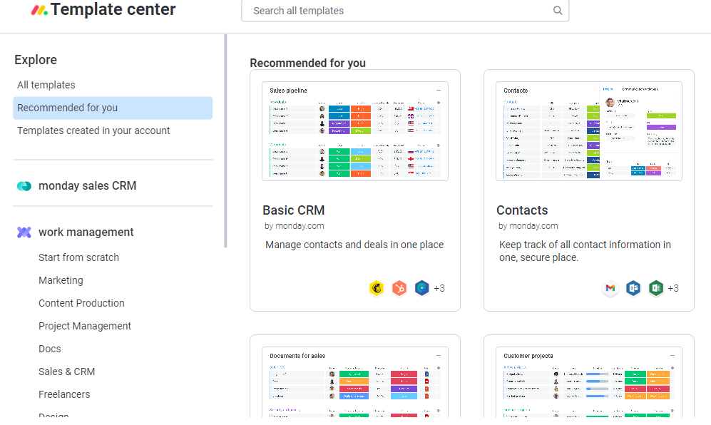The width and height of the screenshot is (711, 425).
Task: Open Templates created in your account
Action: [93, 130]
